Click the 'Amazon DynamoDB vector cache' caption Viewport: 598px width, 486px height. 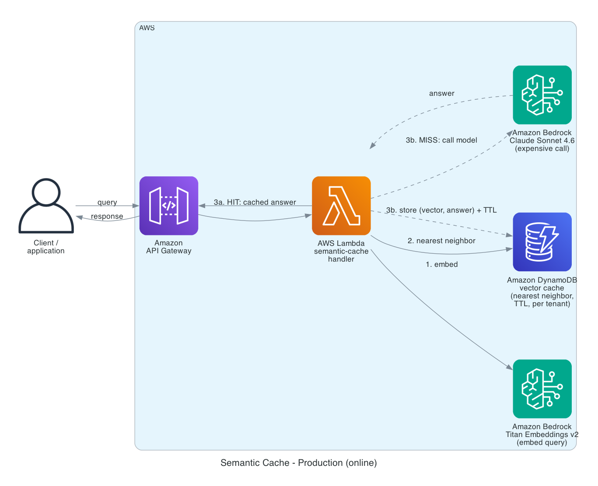click(542, 292)
